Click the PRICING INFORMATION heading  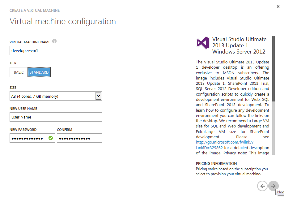coord(216,163)
